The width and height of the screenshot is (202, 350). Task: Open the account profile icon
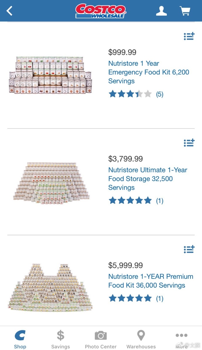tap(161, 11)
